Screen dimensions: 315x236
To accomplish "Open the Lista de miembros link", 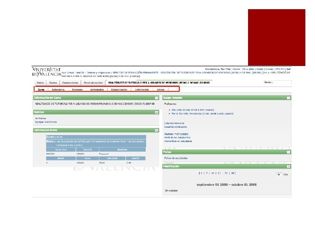I will point(174,123).
